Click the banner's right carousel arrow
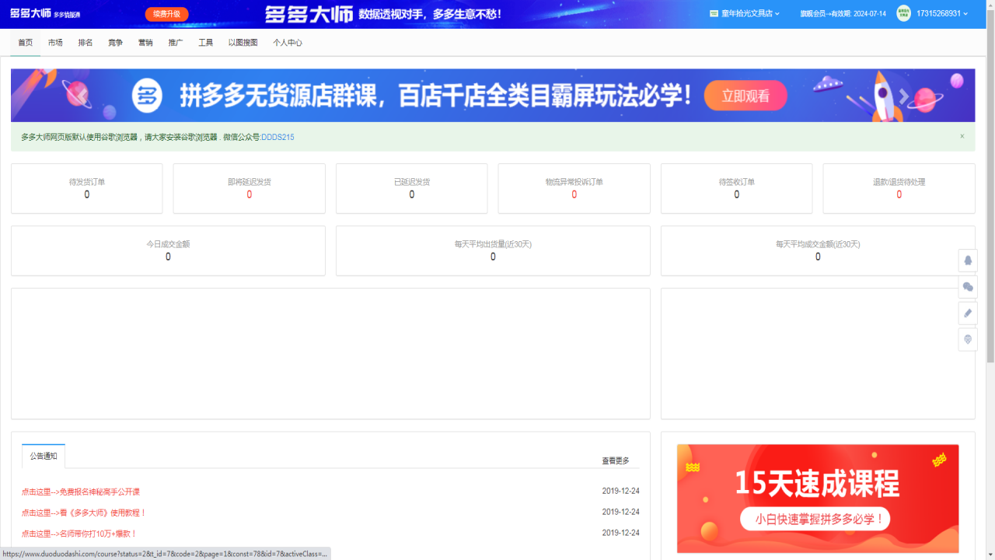 click(x=903, y=94)
